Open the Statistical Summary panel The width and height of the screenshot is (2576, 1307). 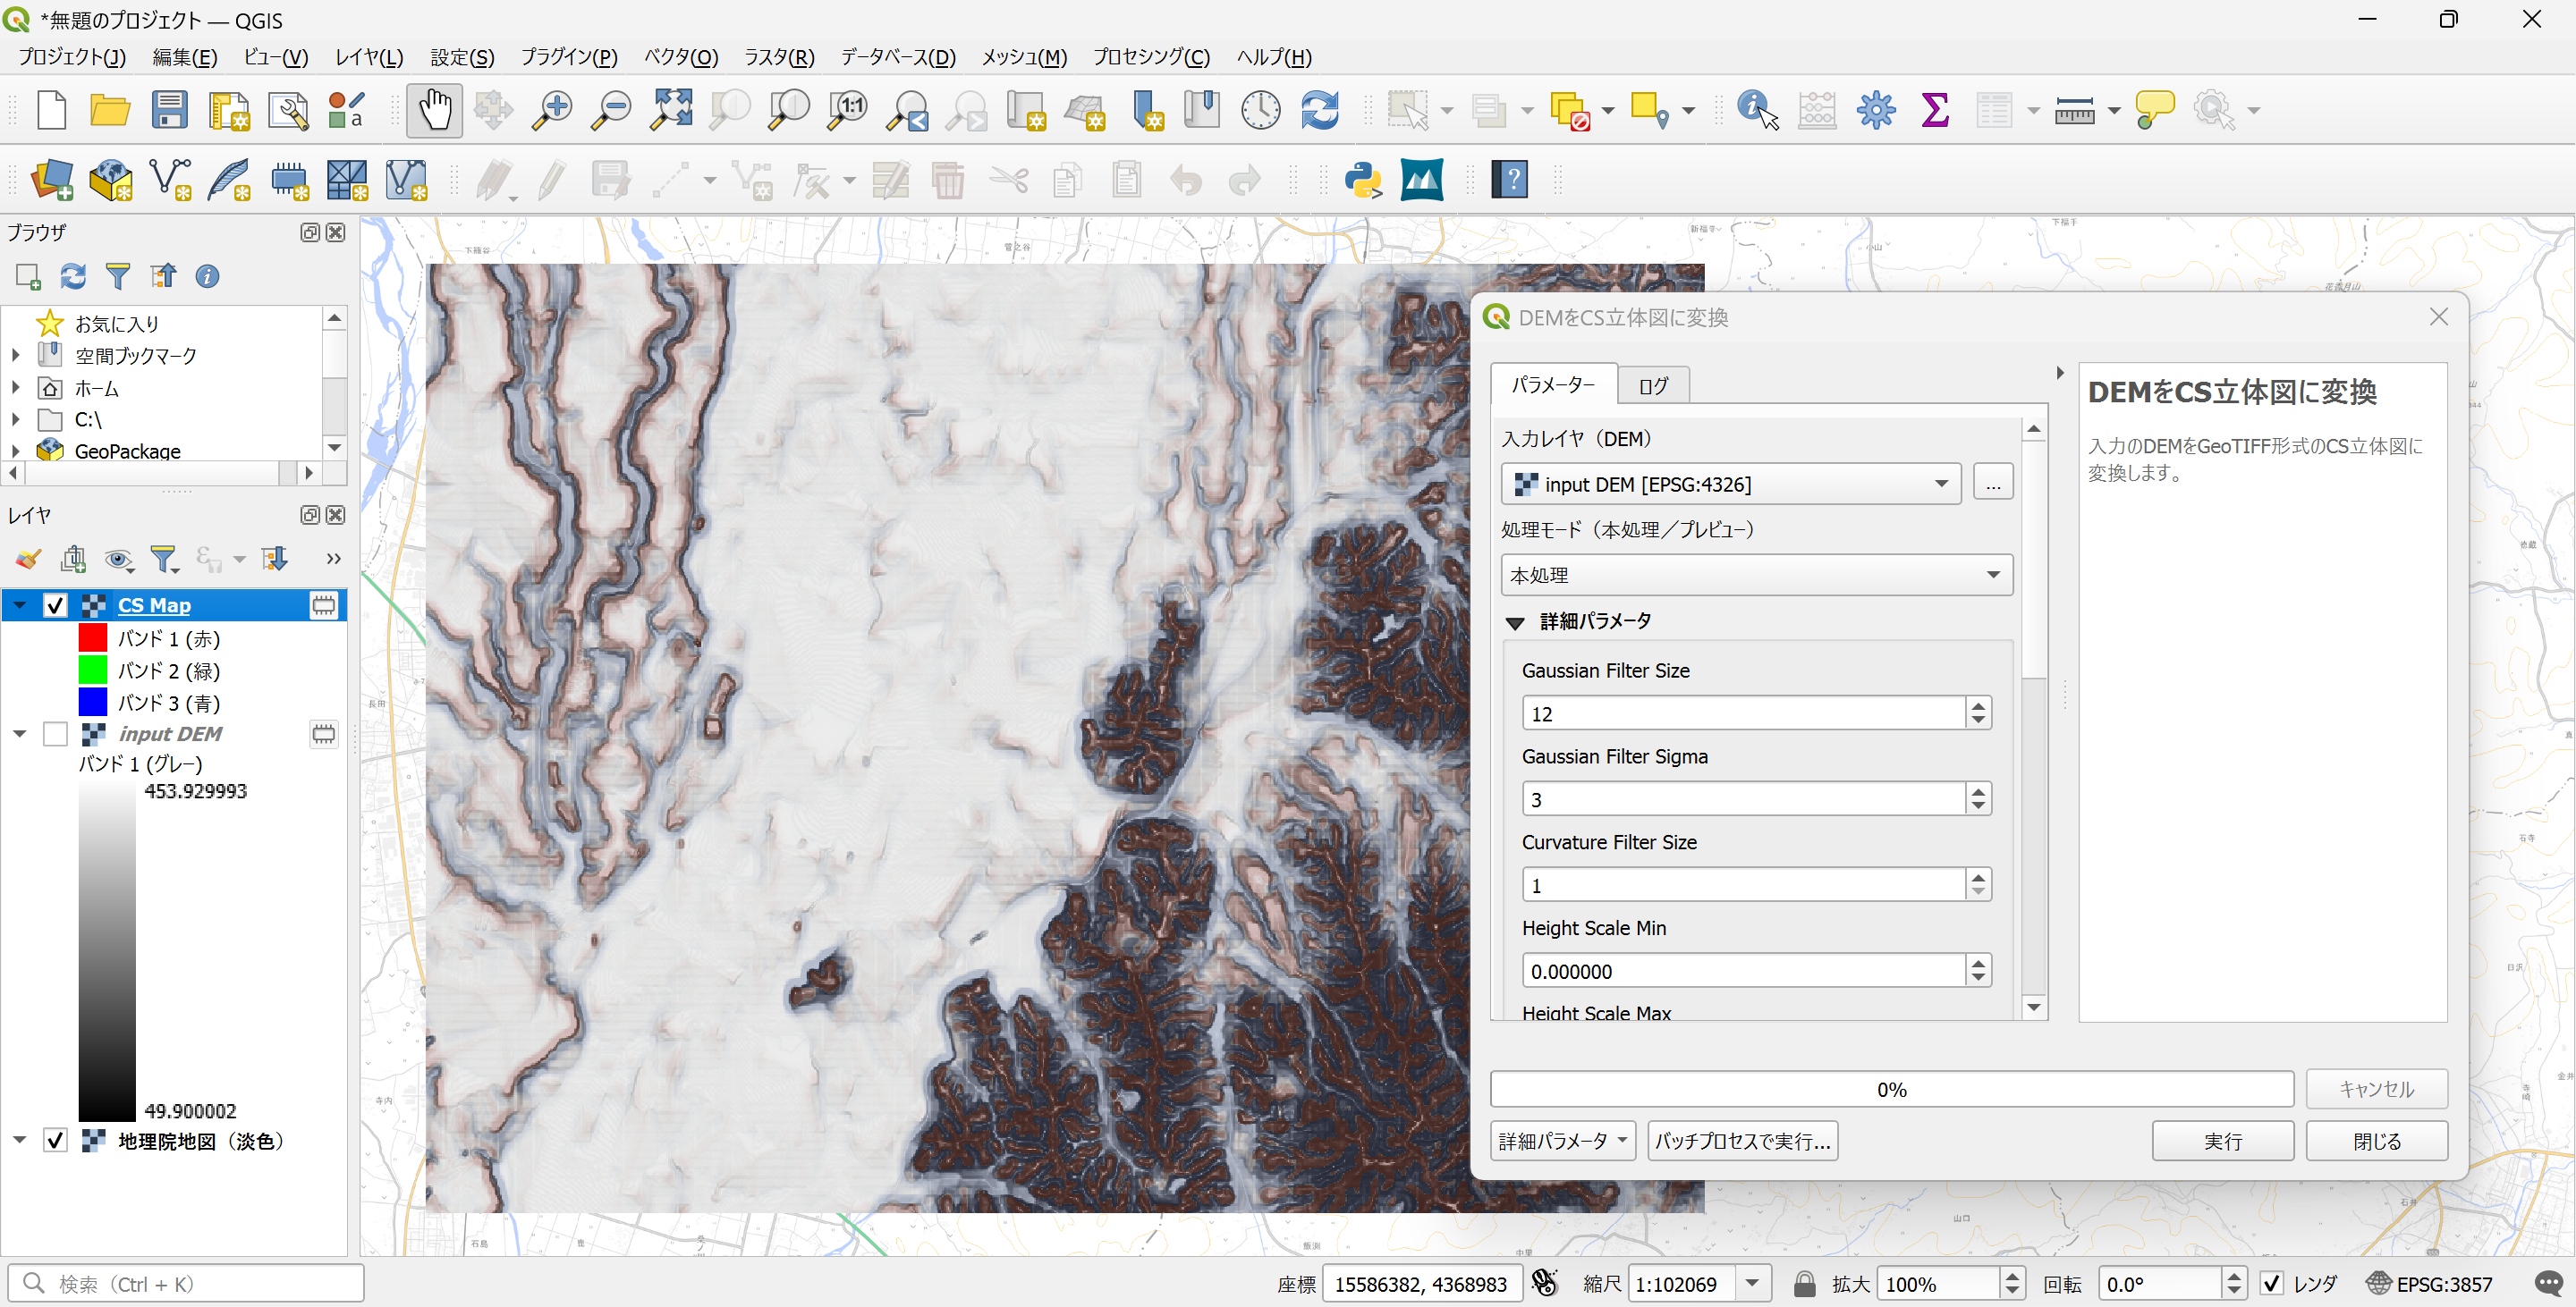click(x=1936, y=110)
